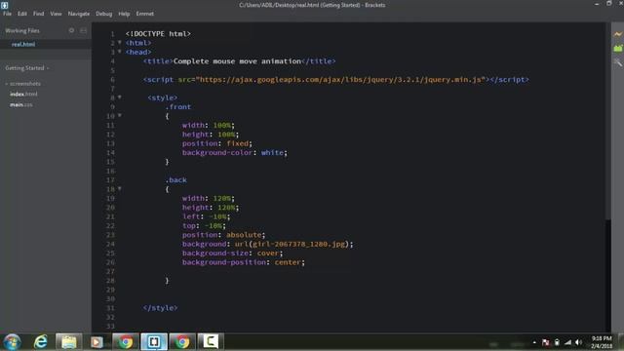
Task: Click line number 33 in the gutter
Action: [110, 327]
